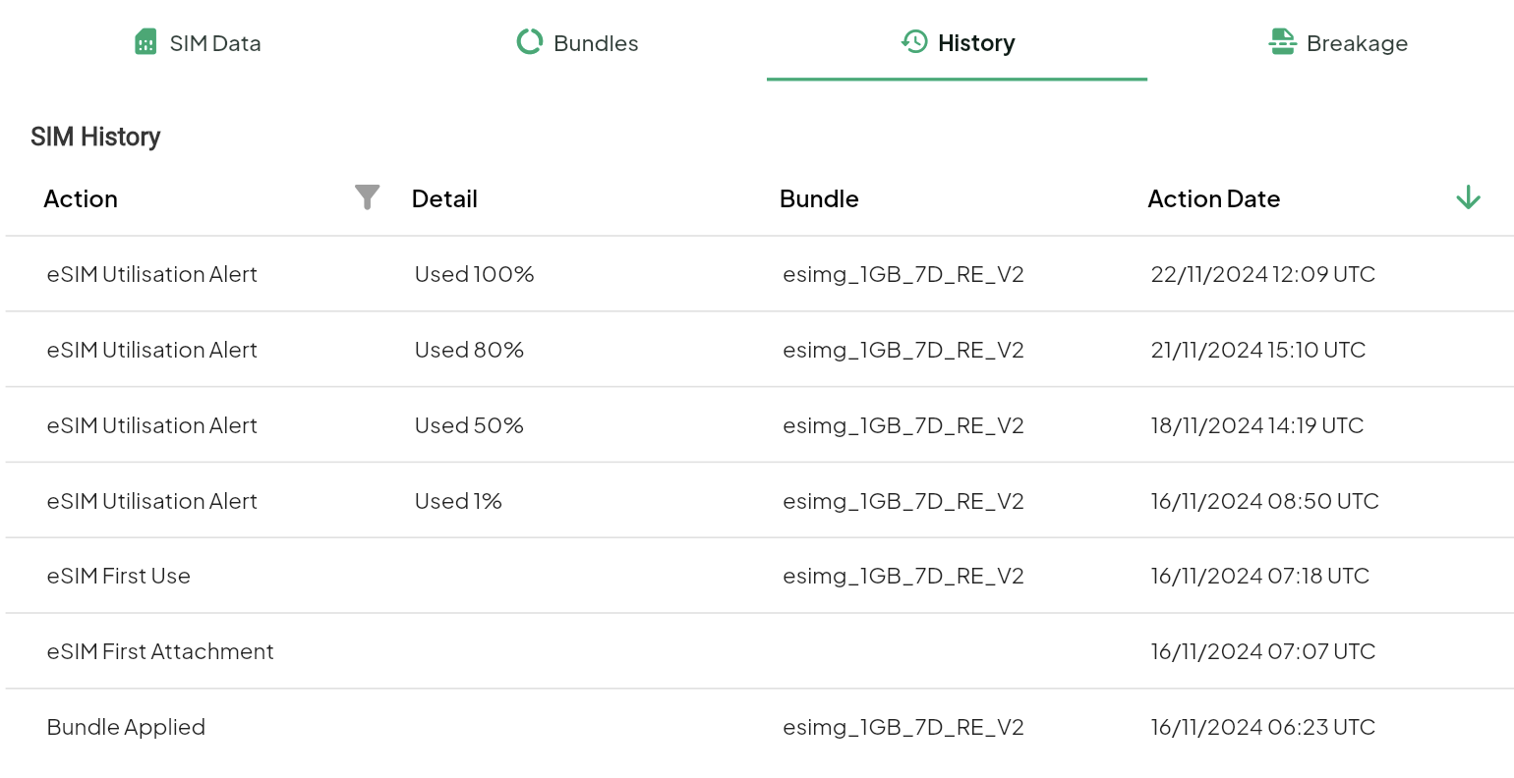Click the Detail column header
Image resolution: width=1514 pixels, height=778 pixels.
444,198
